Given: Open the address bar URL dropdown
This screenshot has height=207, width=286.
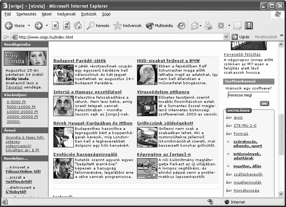Looking at the screenshot, I should tap(226, 37).
